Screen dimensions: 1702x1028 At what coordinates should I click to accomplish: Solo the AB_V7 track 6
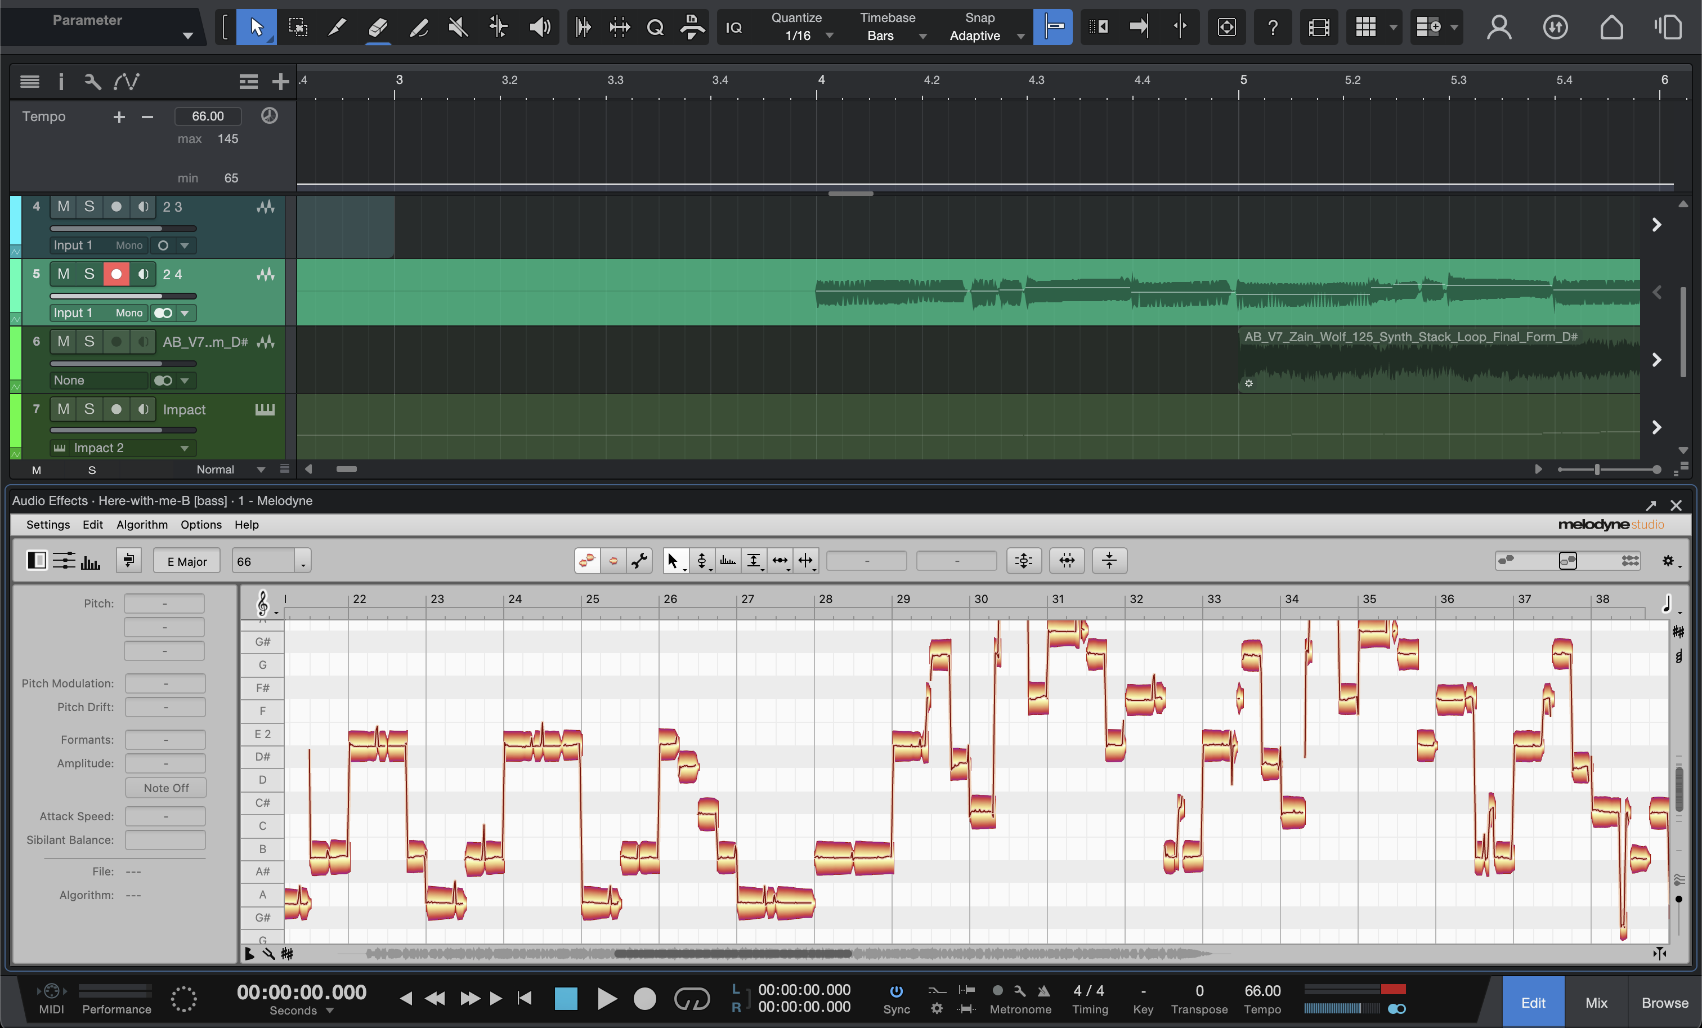tap(89, 341)
